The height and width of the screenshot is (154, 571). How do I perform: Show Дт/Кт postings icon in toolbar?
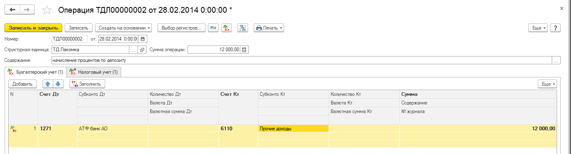[226, 28]
